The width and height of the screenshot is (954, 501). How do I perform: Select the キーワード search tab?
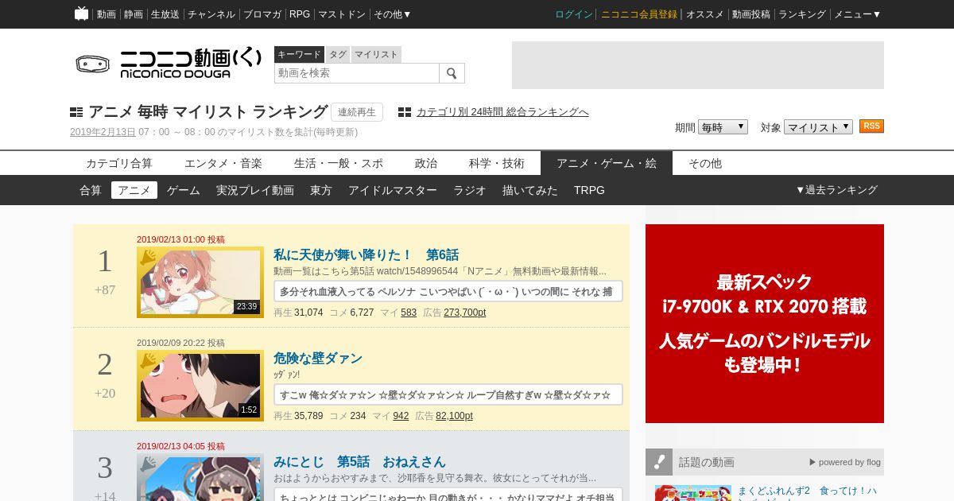(299, 54)
